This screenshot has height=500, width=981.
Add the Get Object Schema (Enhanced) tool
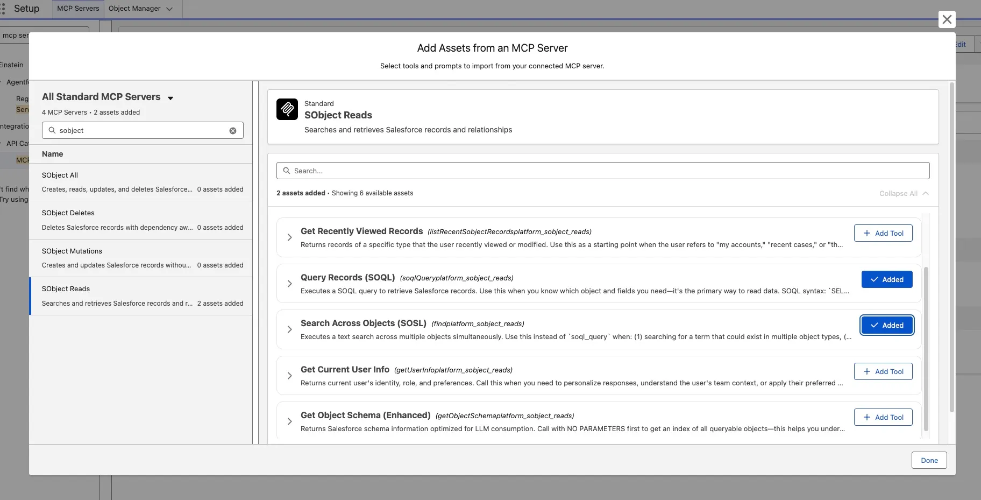(883, 417)
